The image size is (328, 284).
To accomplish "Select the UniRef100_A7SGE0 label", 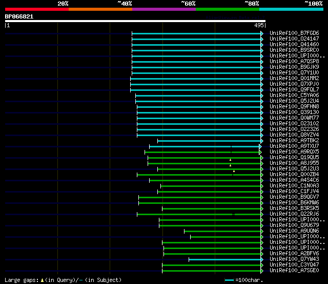I will point(294,271).
